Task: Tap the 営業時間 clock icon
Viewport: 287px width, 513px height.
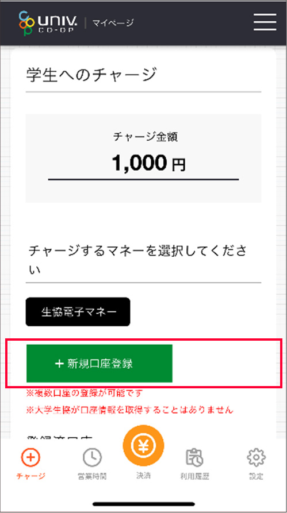Action: (x=92, y=457)
